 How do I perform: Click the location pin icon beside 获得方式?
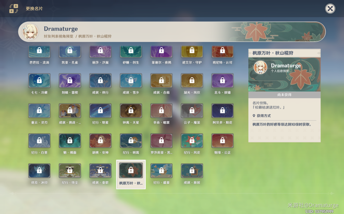[254, 116]
